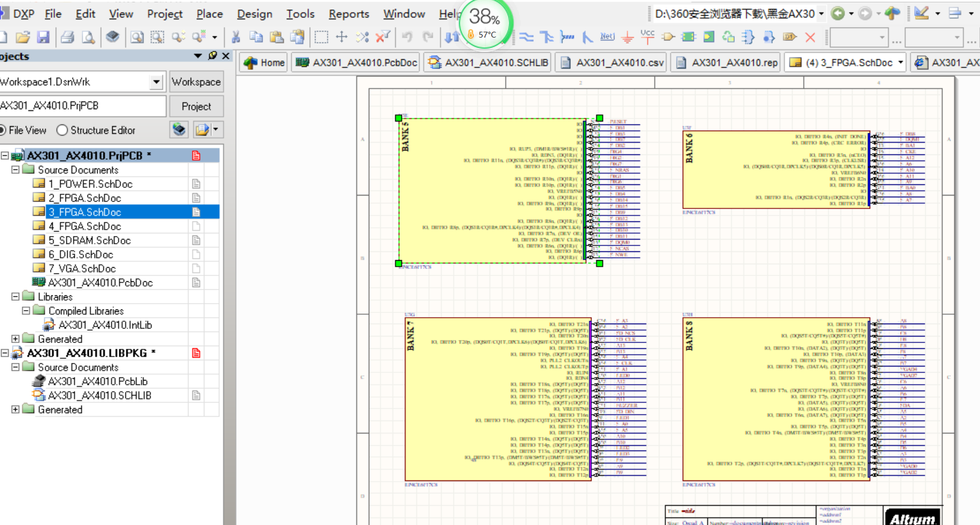Open the file path address dropdown
The height and width of the screenshot is (525, 980).
(821, 14)
